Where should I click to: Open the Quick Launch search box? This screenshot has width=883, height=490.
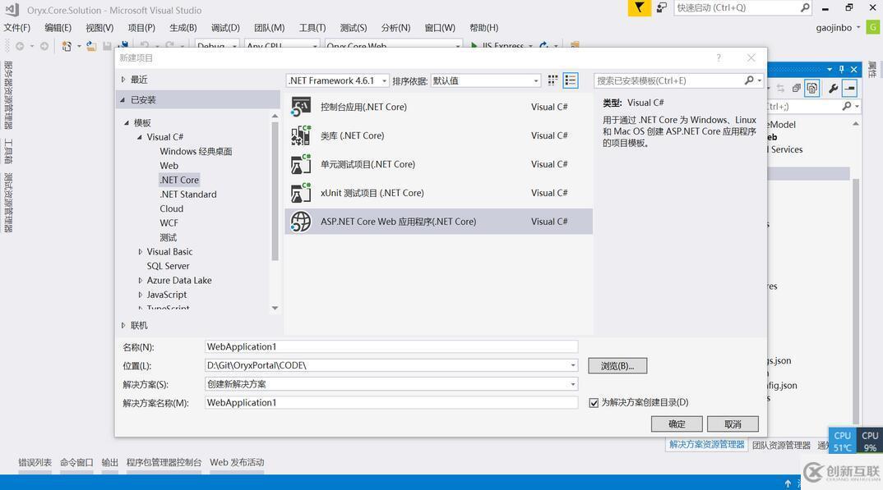(x=740, y=7)
